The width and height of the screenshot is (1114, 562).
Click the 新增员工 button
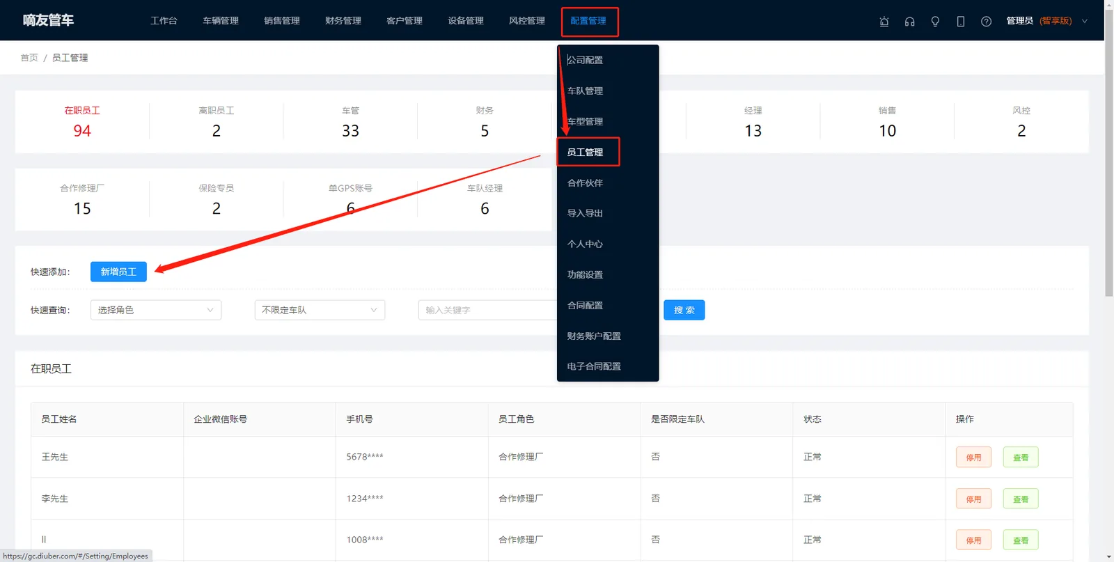pos(118,272)
